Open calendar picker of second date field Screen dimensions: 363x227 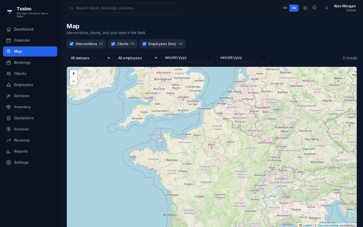[x=264, y=58]
